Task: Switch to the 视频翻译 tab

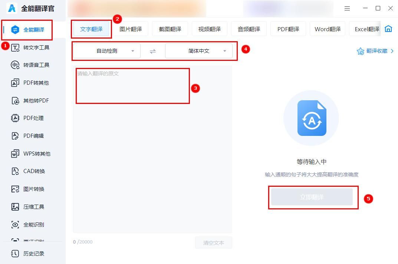Action: click(x=210, y=29)
